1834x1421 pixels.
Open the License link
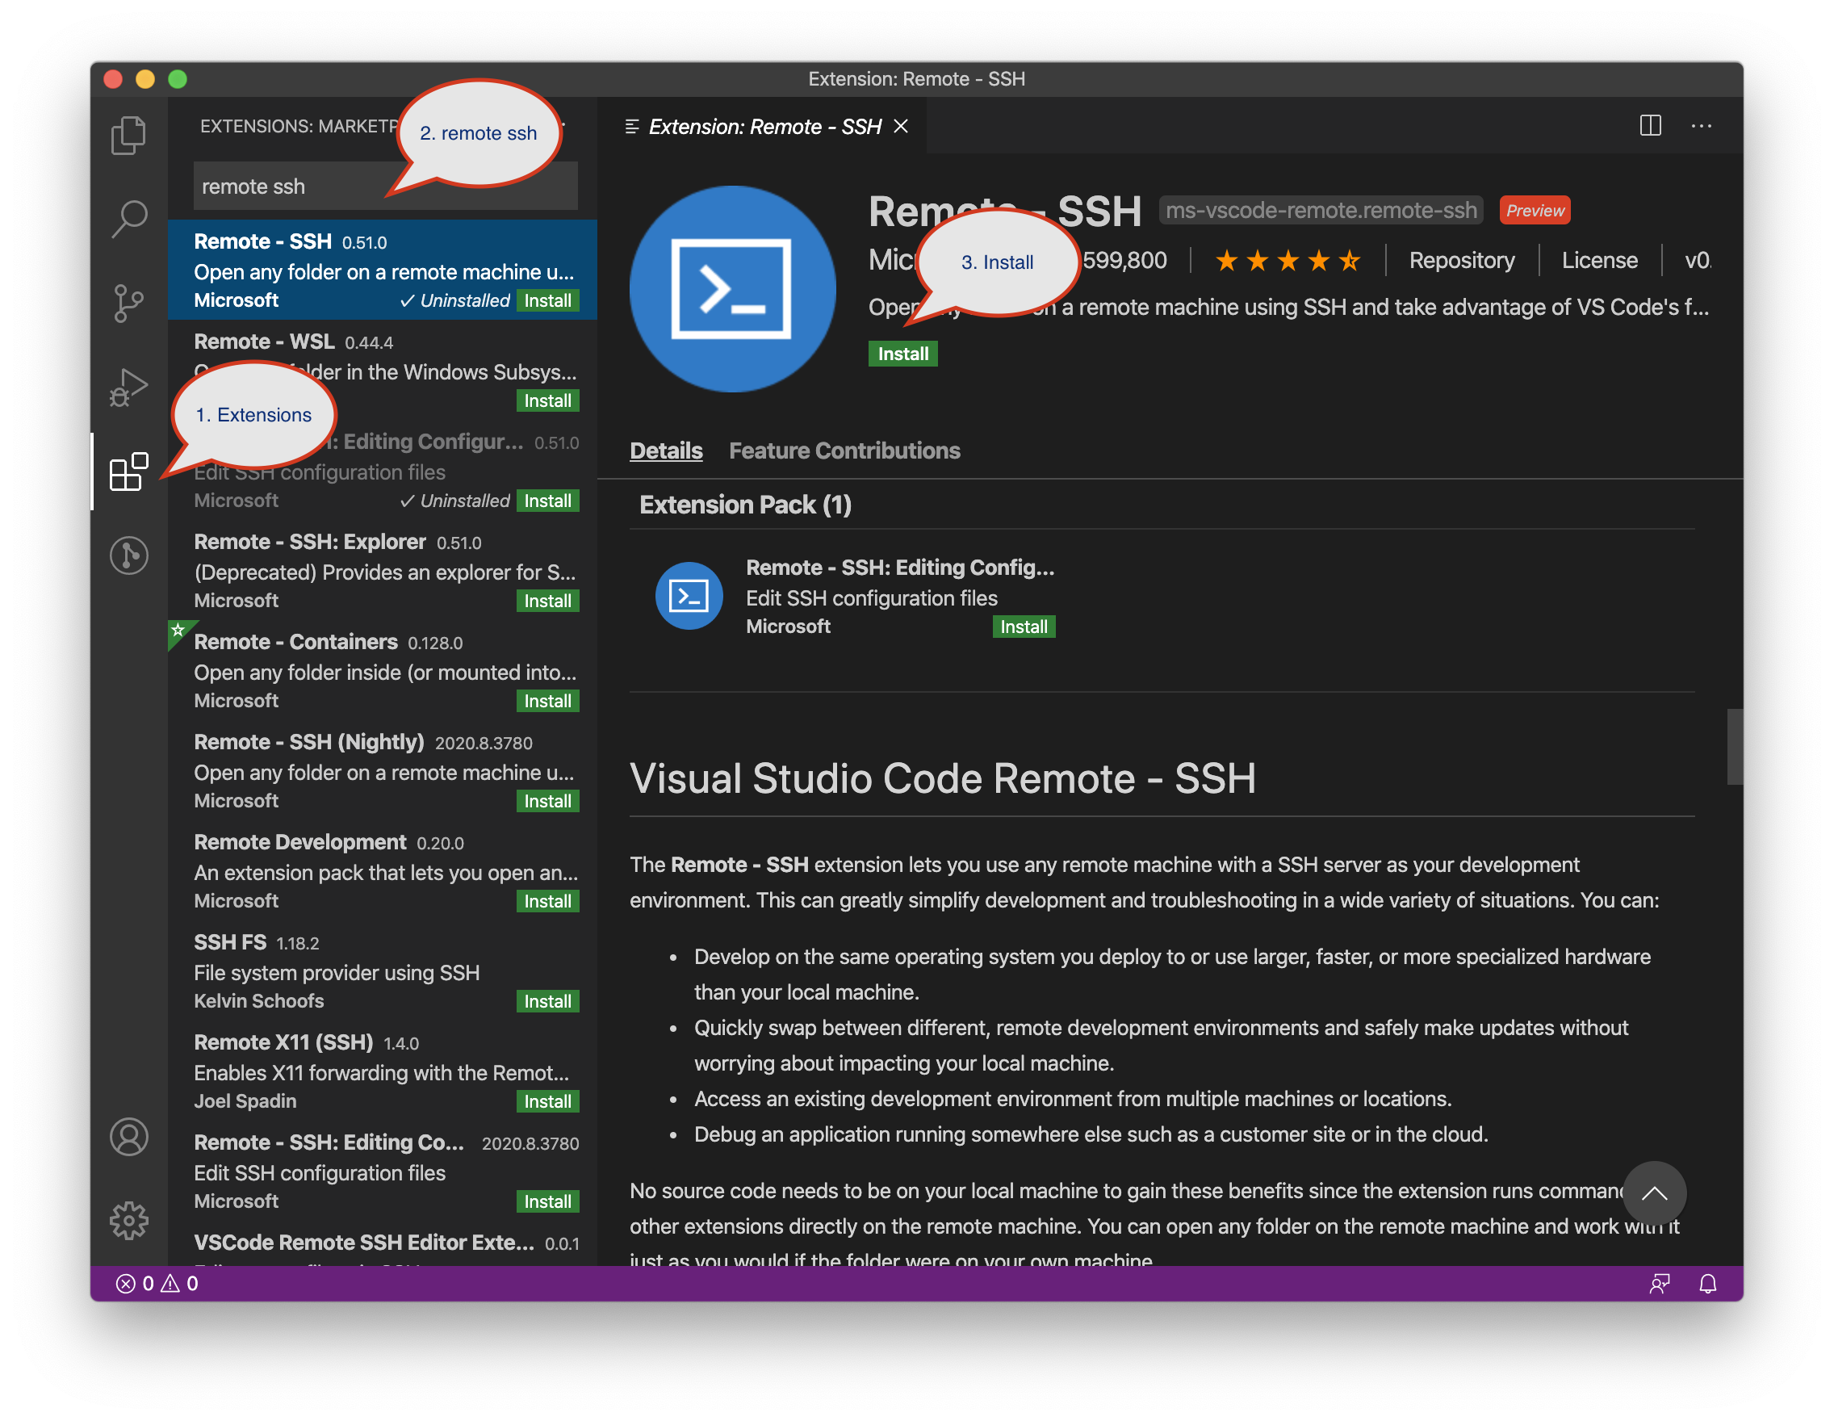point(1599,260)
